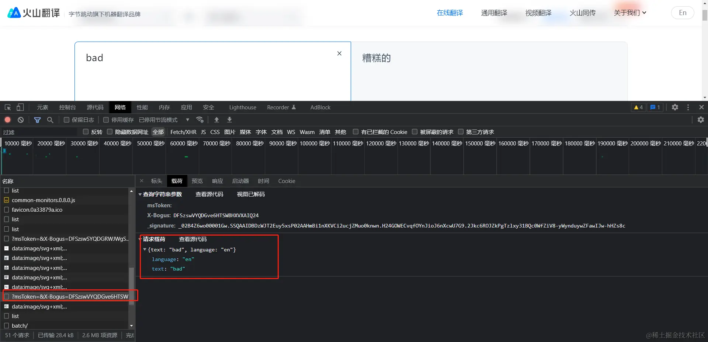Open network conditions wifi icon
708x342 pixels.
(200, 120)
